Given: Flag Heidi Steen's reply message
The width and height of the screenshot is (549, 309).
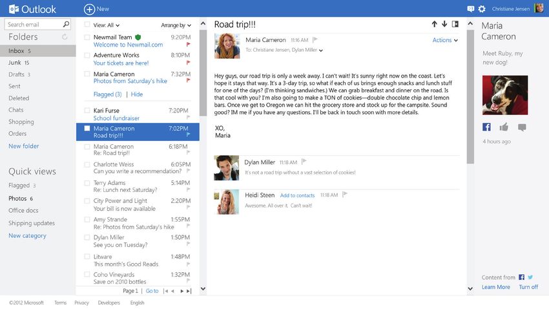Looking at the screenshot, I should [345, 194].
